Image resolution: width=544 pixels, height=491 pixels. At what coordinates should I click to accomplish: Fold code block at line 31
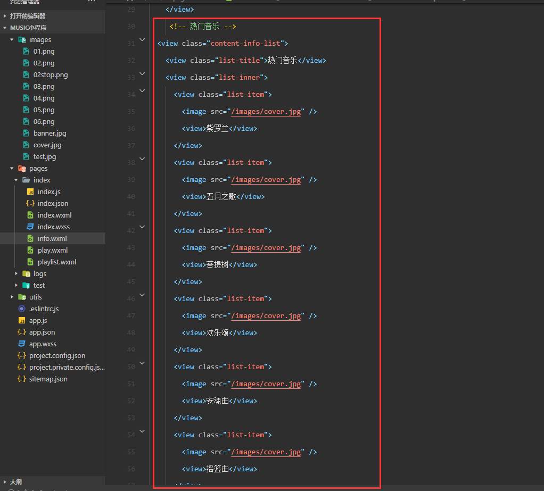pyautogui.click(x=142, y=39)
